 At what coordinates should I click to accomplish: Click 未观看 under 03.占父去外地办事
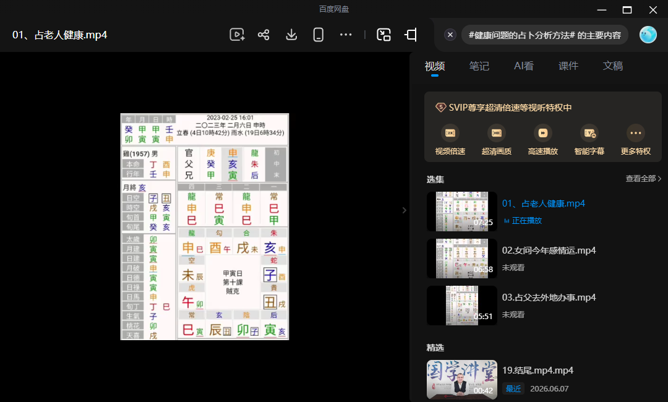coord(513,314)
